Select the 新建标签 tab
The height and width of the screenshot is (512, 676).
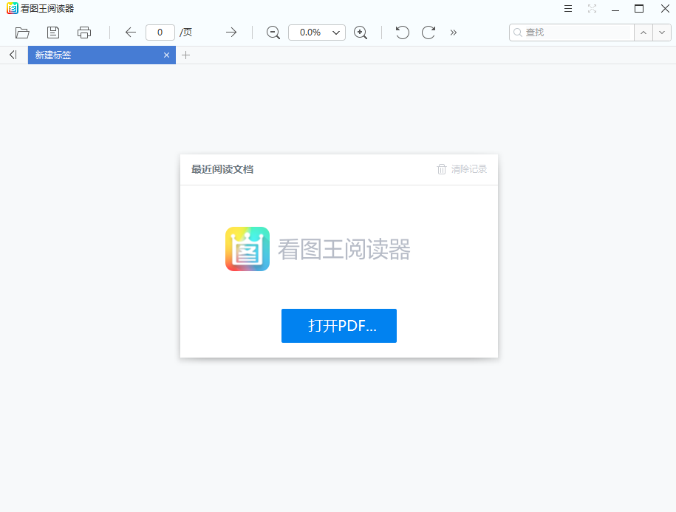pyautogui.click(x=102, y=55)
